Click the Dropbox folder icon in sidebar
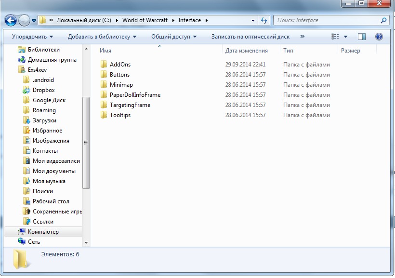Screen dimensions: 395x278 pos(26,90)
